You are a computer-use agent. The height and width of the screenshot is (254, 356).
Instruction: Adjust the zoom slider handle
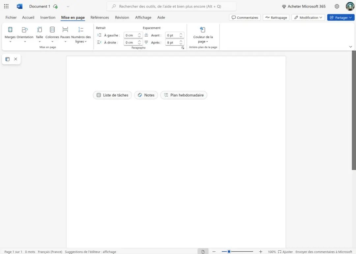(229, 251)
